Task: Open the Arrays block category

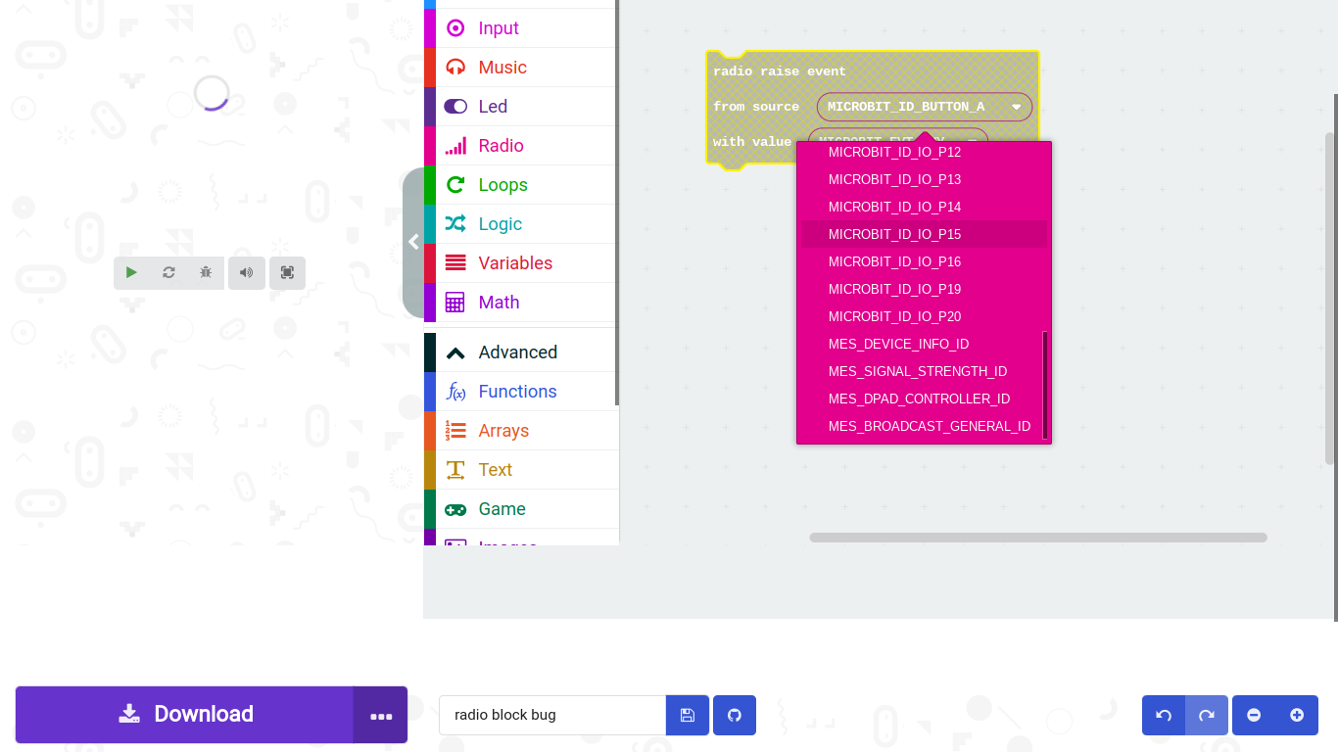Action: coord(521,431)
